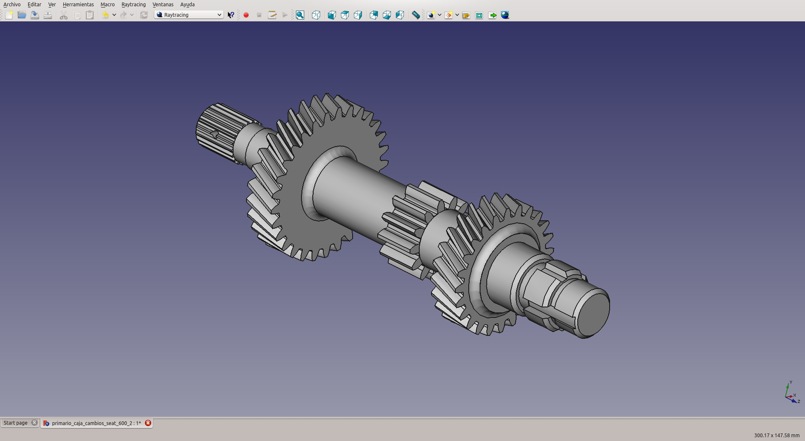Click the cut scissors icon

coord(64,15)
